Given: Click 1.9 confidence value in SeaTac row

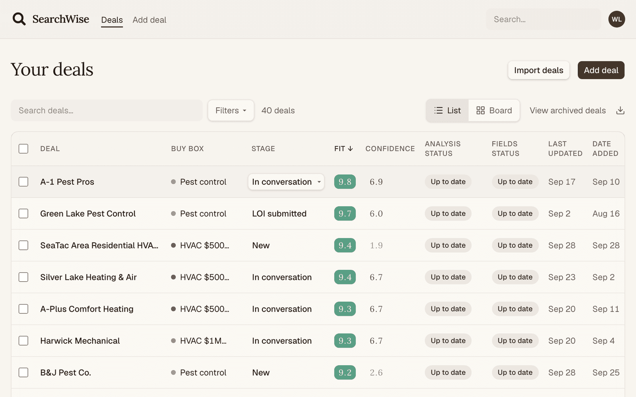Looking at the screenshot, I should (376, 245).
